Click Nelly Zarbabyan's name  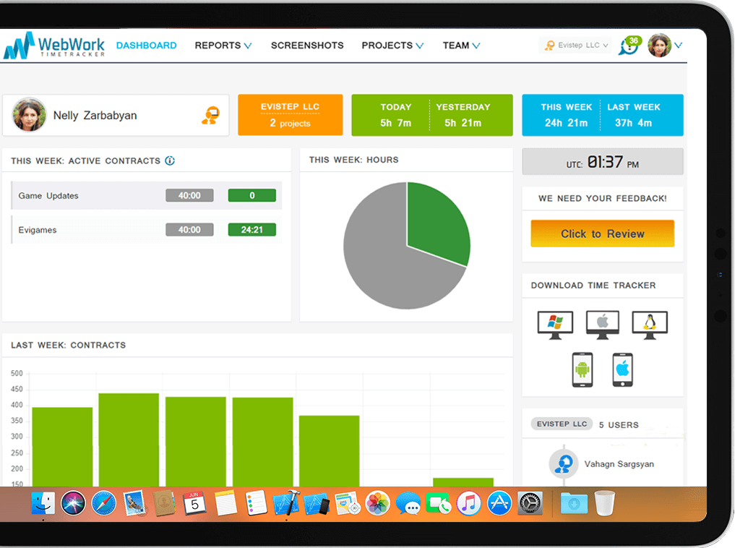pos(95,115)
